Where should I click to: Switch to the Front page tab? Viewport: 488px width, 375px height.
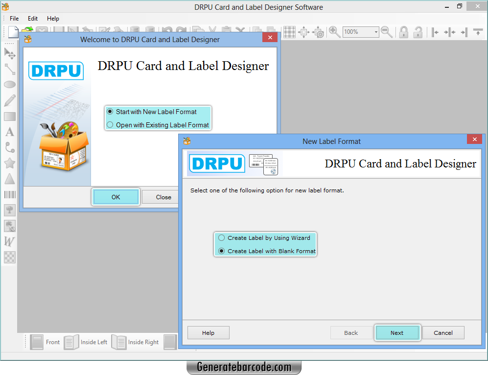point(45,342)
